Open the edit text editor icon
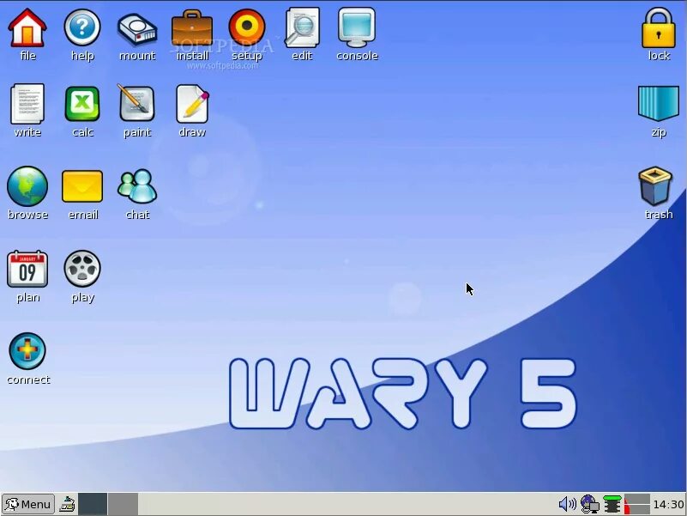This screenshot has width=687, height=516. tap(302, 27)
